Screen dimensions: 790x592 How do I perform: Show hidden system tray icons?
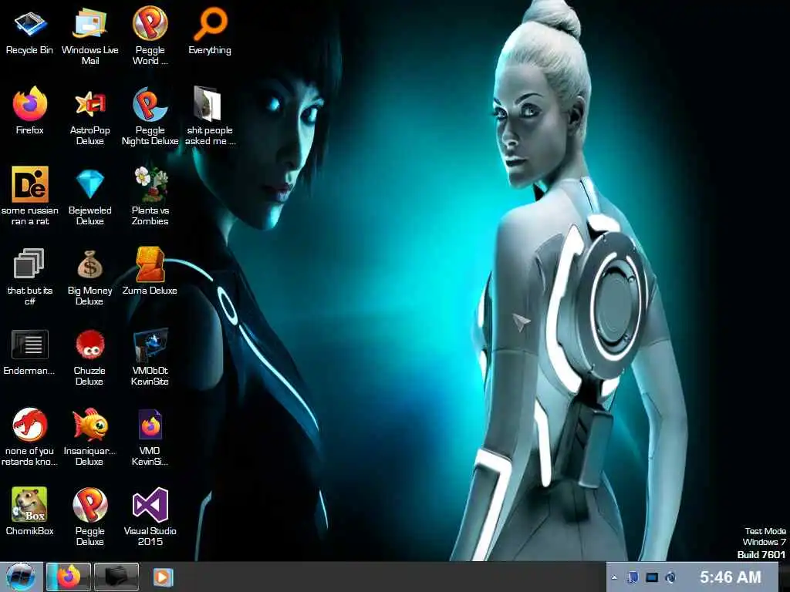point(614,577)
